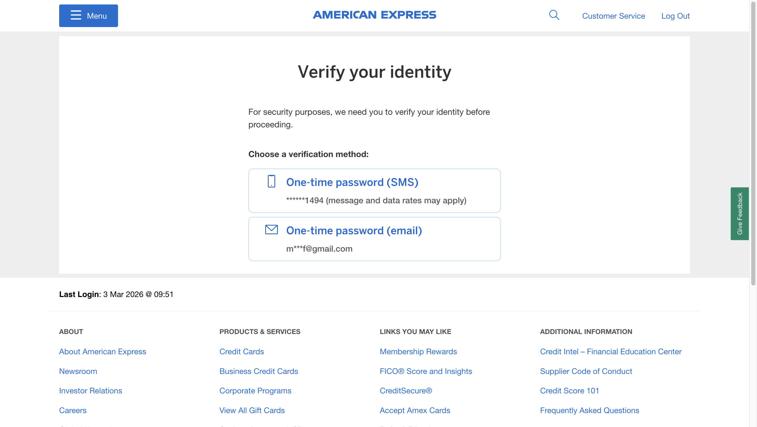Go to Newsroom footer link

click(x=78, y=371)
